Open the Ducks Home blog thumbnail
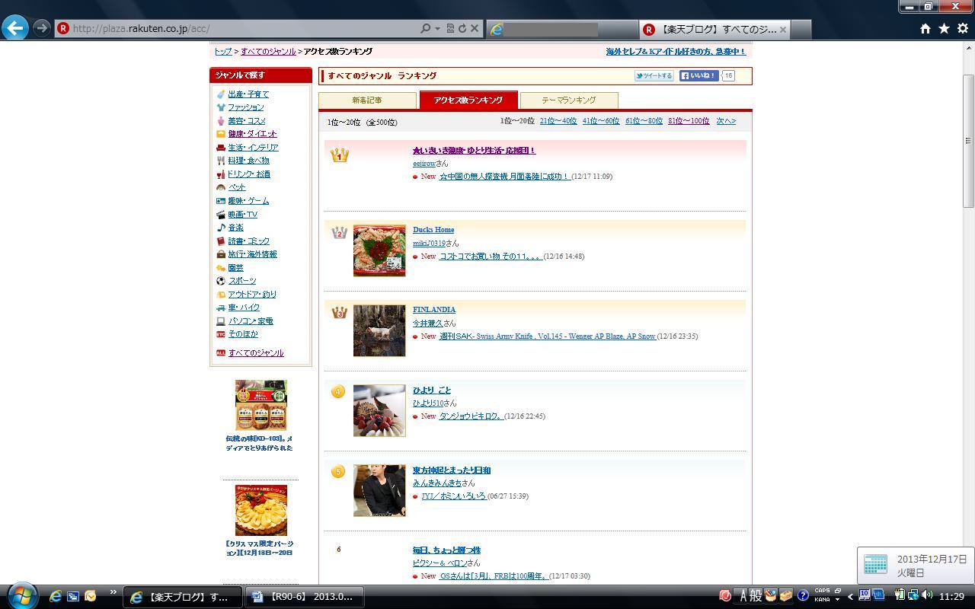The width and height of the screenshot is (975, 609). click(x=379, y=250)
